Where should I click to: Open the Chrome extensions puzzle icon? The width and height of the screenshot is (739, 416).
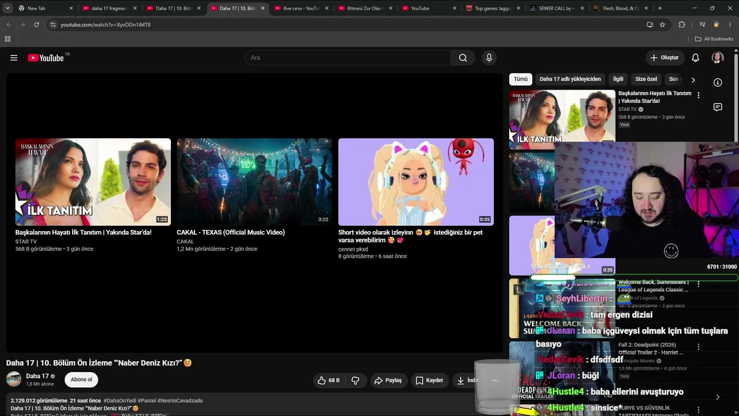coord(682,25)
